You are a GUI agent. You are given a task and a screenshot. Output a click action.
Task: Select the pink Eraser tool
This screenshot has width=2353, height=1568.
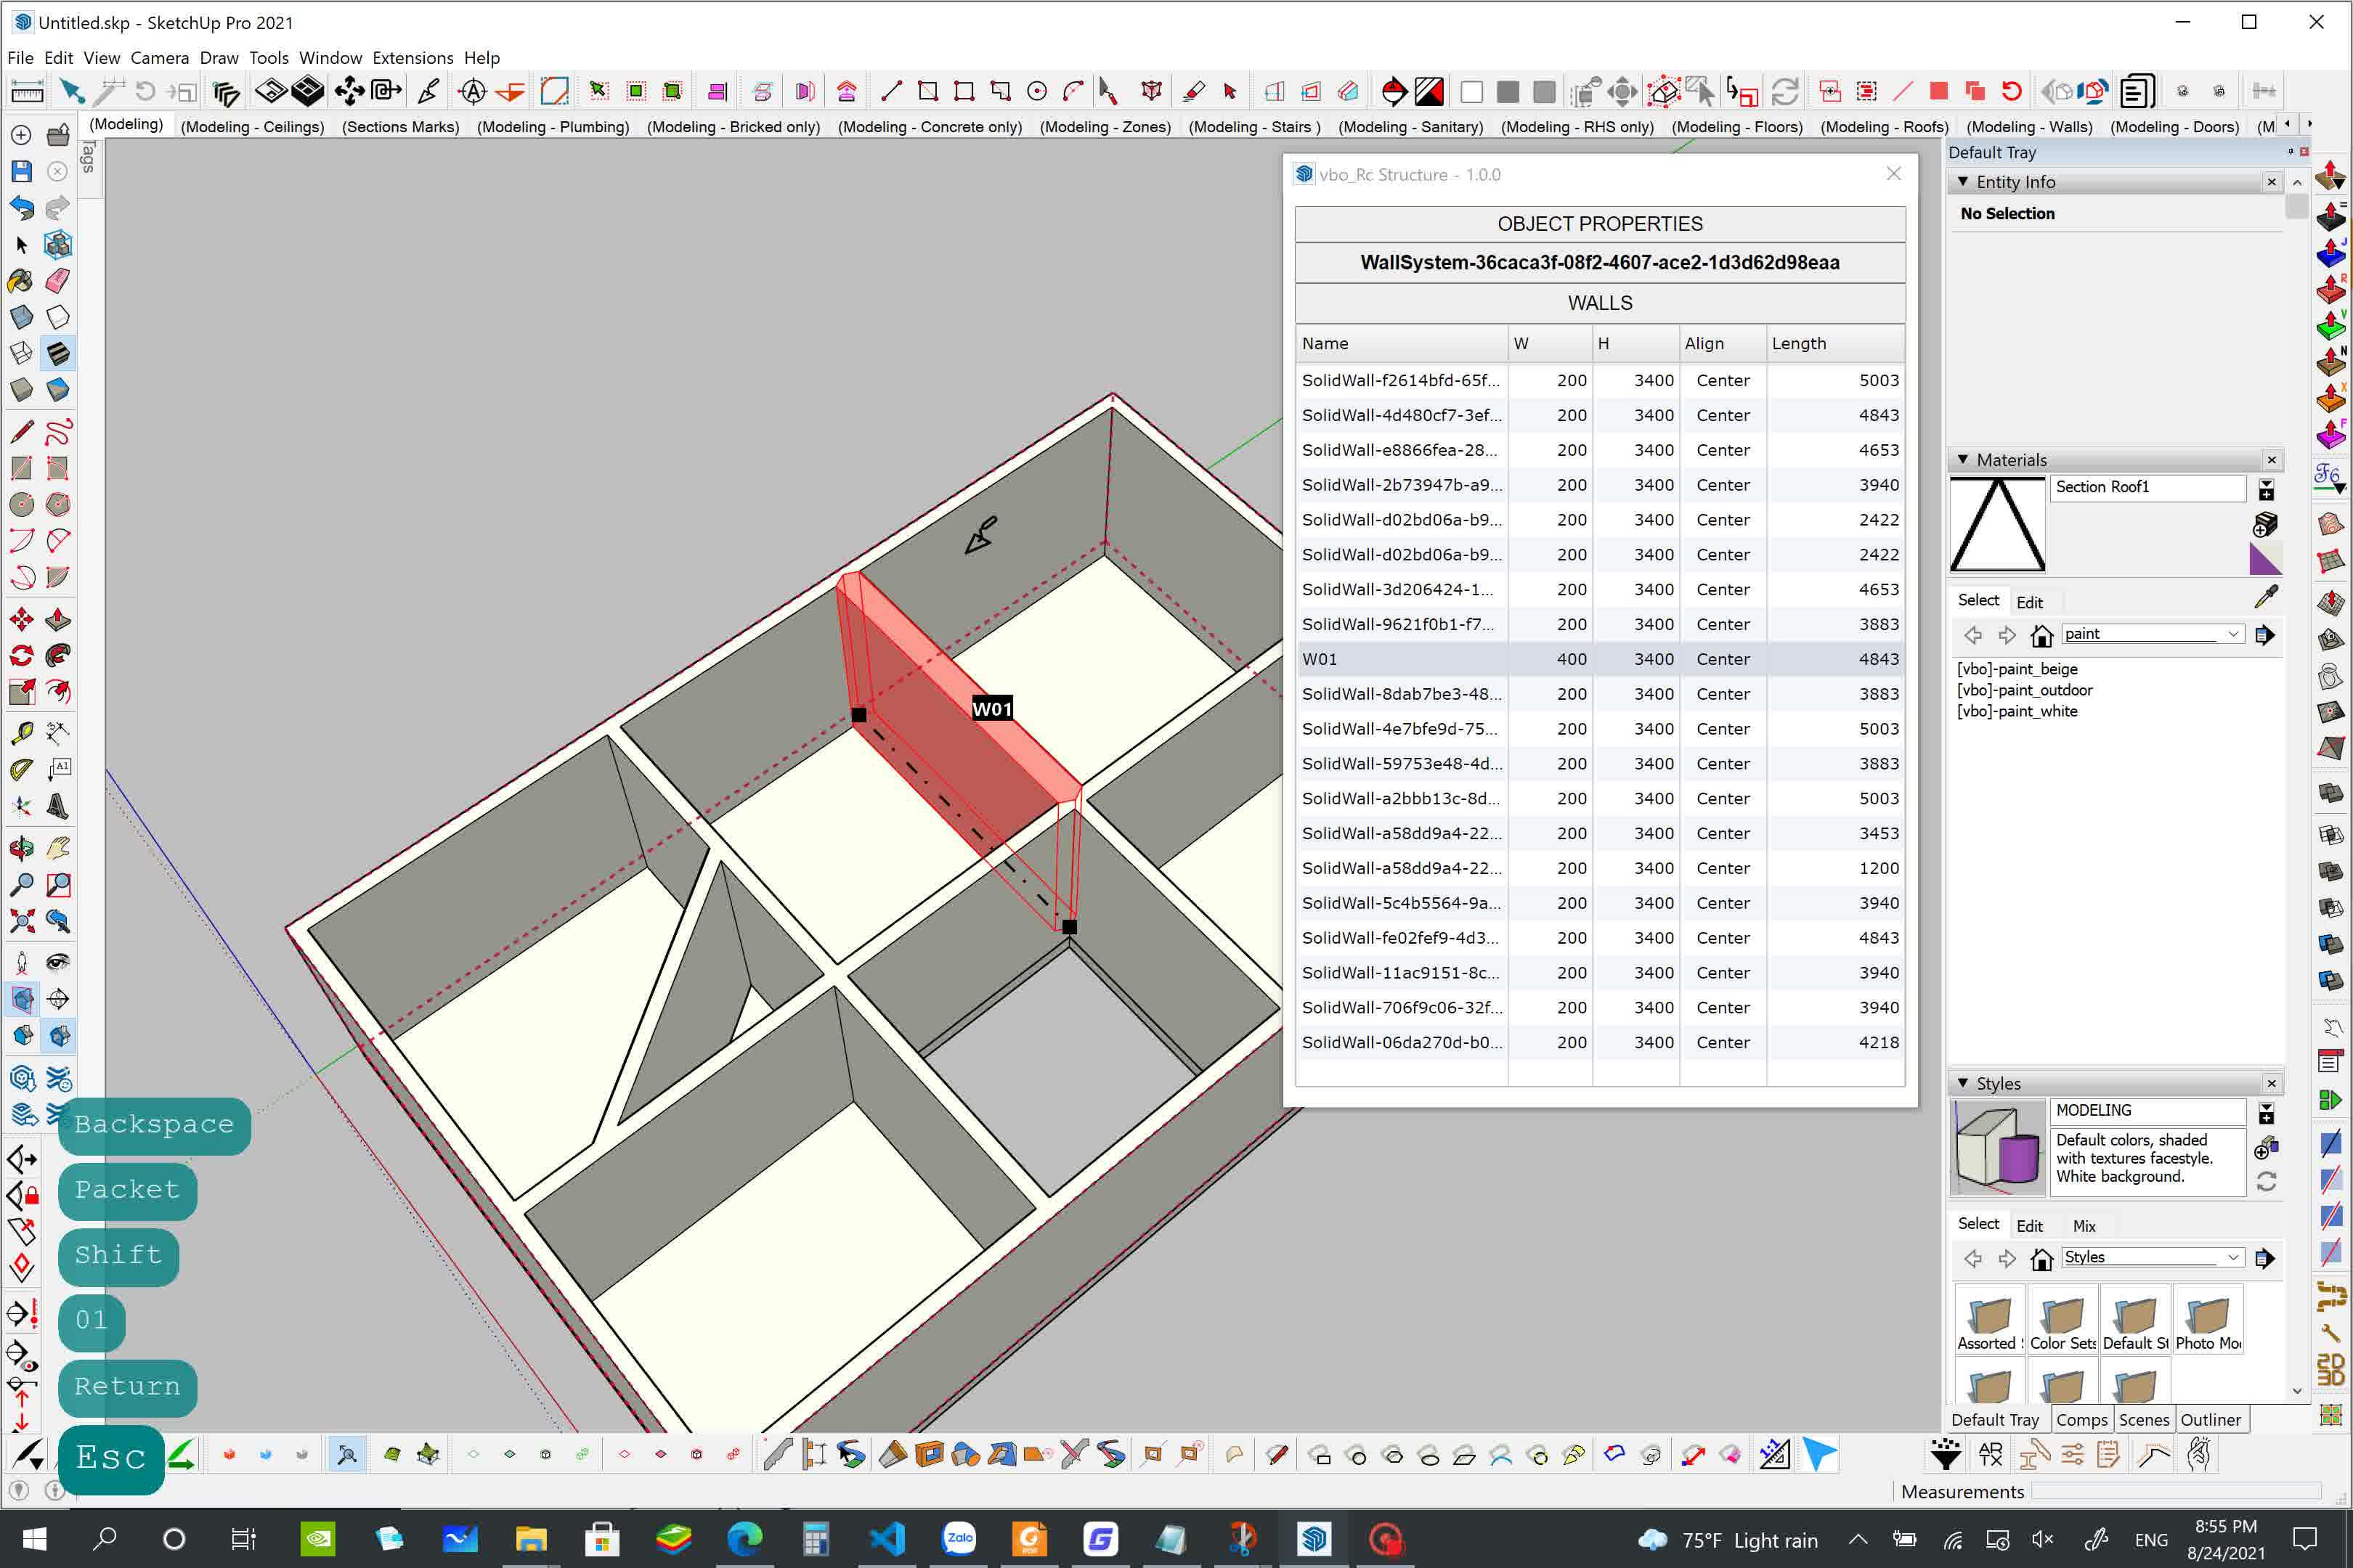click(x=58, y=281)
